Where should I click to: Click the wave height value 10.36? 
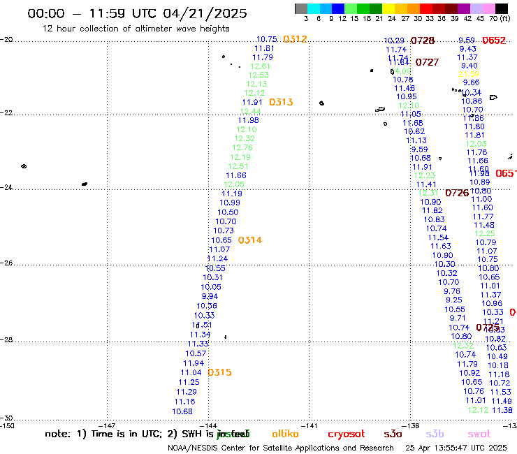click(207, 306)
